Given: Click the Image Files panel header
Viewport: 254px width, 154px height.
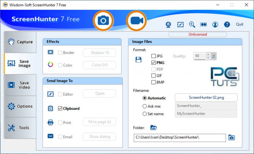Looking at the screenshot, I should click(x=185, y=42).
